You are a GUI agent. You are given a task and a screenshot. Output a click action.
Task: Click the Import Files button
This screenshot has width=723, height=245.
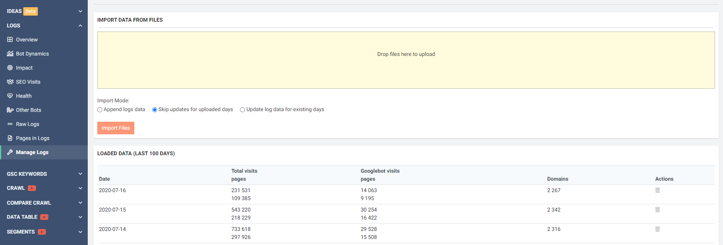pyautogui.click(x=116, y=128)
